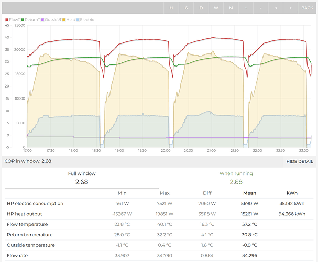
Task: Click the Electric legend color swatch
Action: (x=78, y=19)
